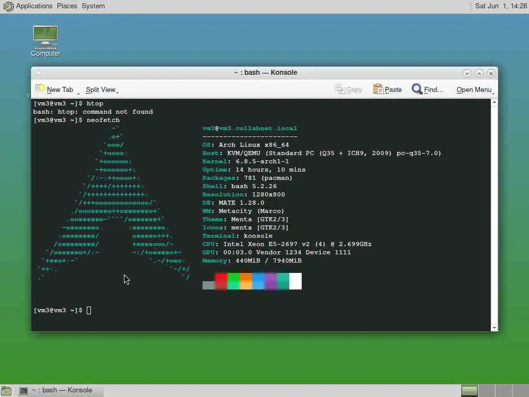Screen dimensions: 529x397
Task: Click scrollbar down arrow in terminal
Action: (494, 327)
